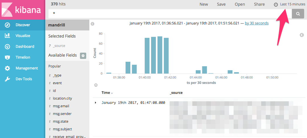Screen dimensions: 307x138
Task: Click the event field
Action: coord(57,83)
